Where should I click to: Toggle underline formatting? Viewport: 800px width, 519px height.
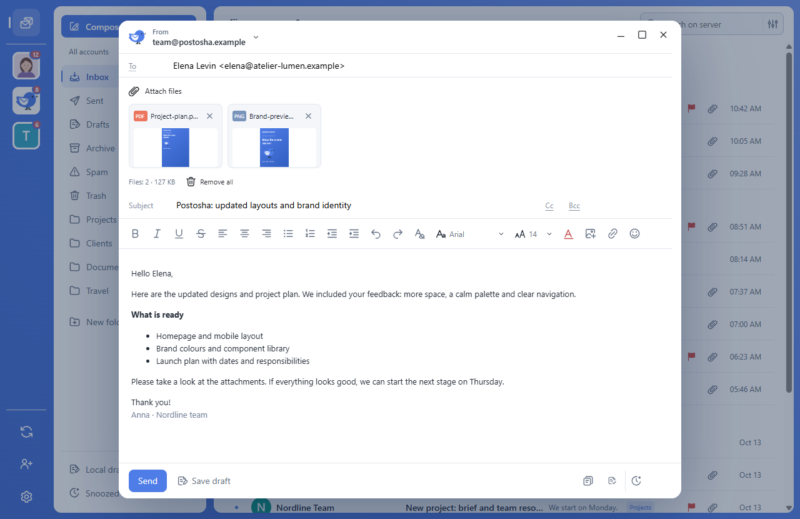(179, 234)
